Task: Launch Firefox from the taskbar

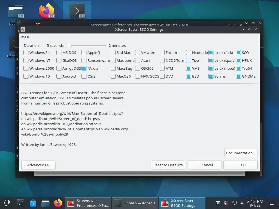Action: (58, 203)
